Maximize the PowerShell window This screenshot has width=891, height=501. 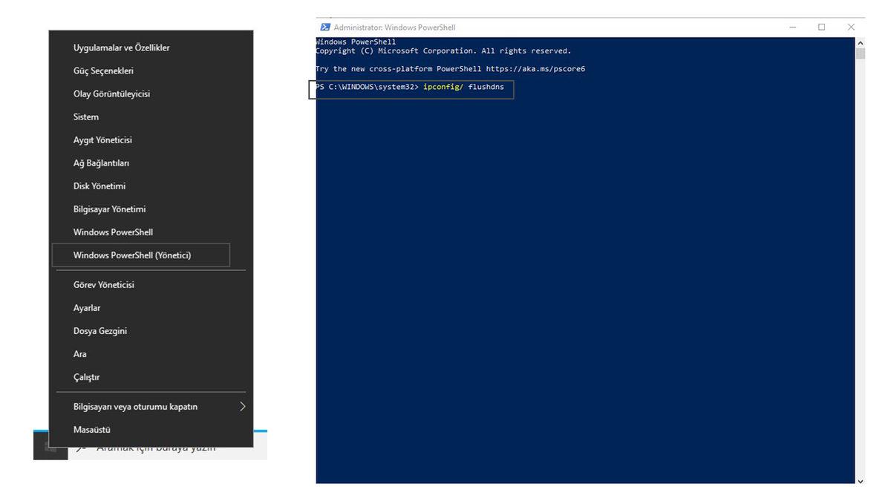(821, 27)
